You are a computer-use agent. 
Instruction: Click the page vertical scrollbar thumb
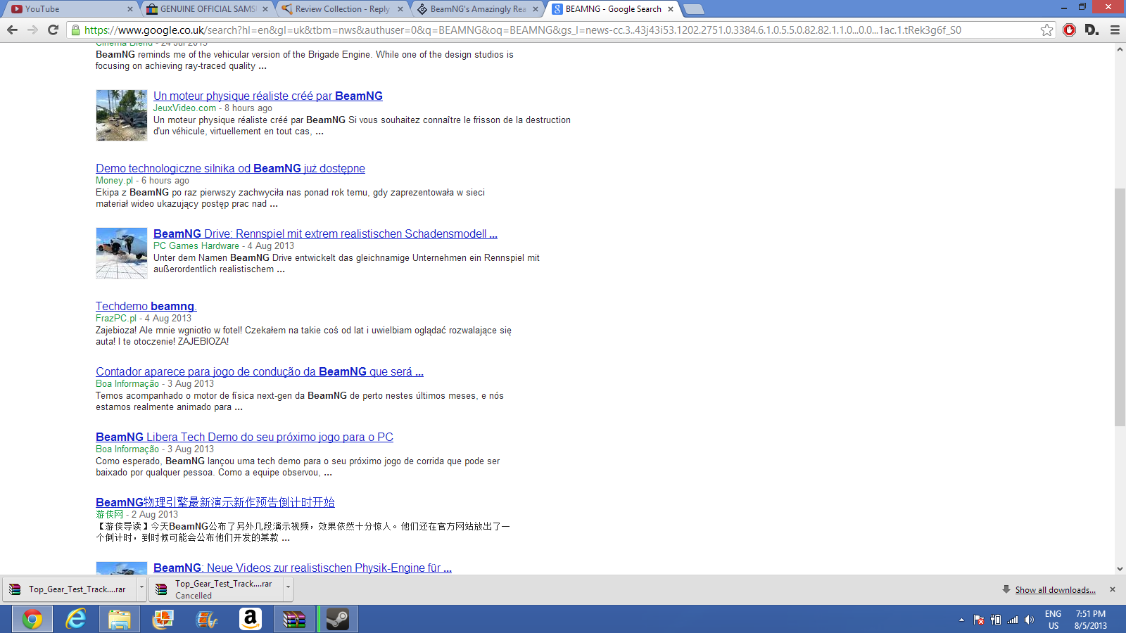coord(1120,307)
